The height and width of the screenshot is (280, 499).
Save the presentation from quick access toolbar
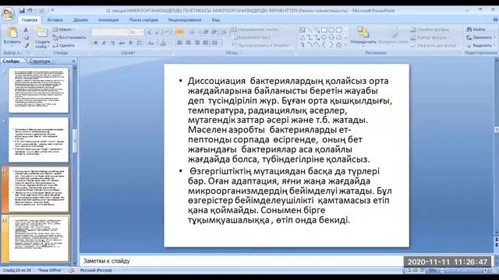click(x=22, y=10)
